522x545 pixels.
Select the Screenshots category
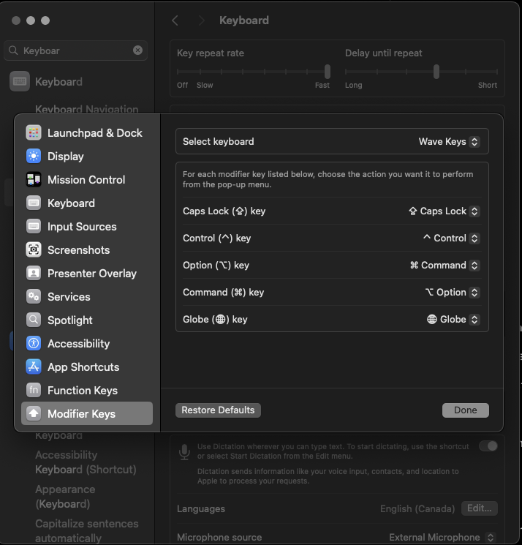[x=87, y=250]
